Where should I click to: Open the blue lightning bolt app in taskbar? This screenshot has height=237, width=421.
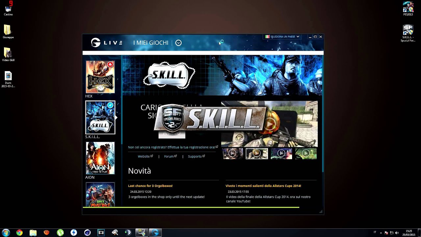point(74,233)
